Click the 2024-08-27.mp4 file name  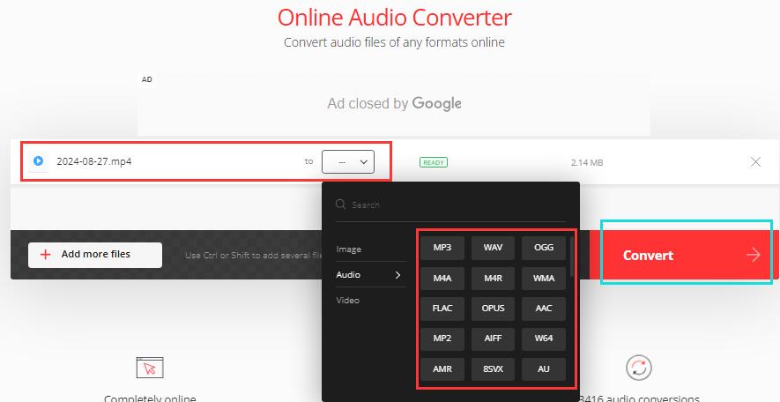click(94, 161)
